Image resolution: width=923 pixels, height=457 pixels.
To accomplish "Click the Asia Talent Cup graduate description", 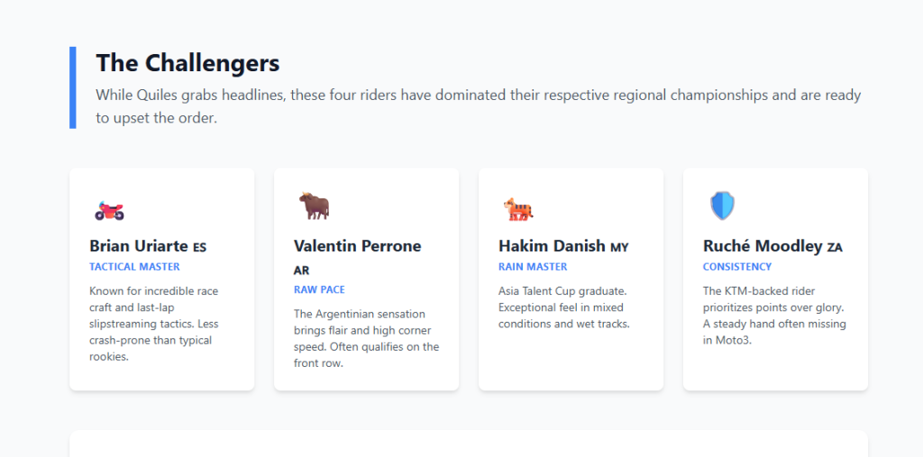I will click(564, 307).
